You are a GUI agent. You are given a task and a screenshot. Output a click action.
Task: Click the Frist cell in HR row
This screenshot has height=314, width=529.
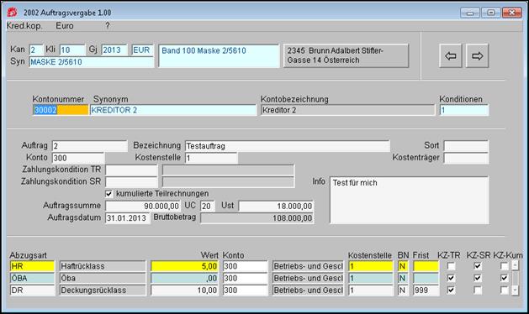[426, 266]
